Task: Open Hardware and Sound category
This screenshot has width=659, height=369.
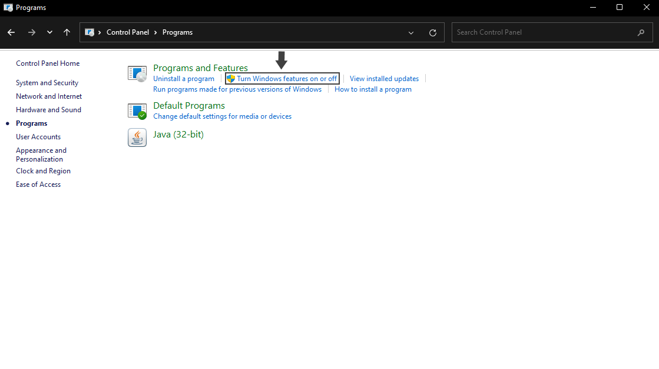Action: click(x=48, y=109)
